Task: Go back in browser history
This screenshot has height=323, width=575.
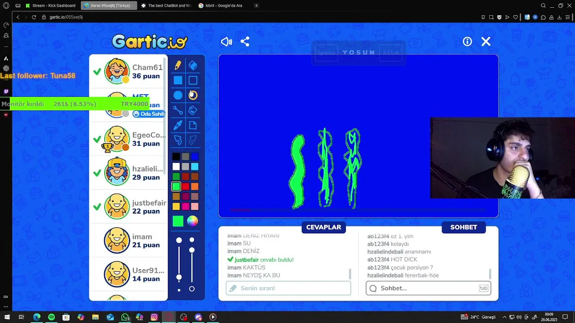Action: click(x=18, y=17)
